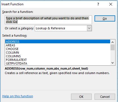The height and width of the screenshot is (102, 118).
Task: Confirm with the OK button
Action: (x=81, y=97)
